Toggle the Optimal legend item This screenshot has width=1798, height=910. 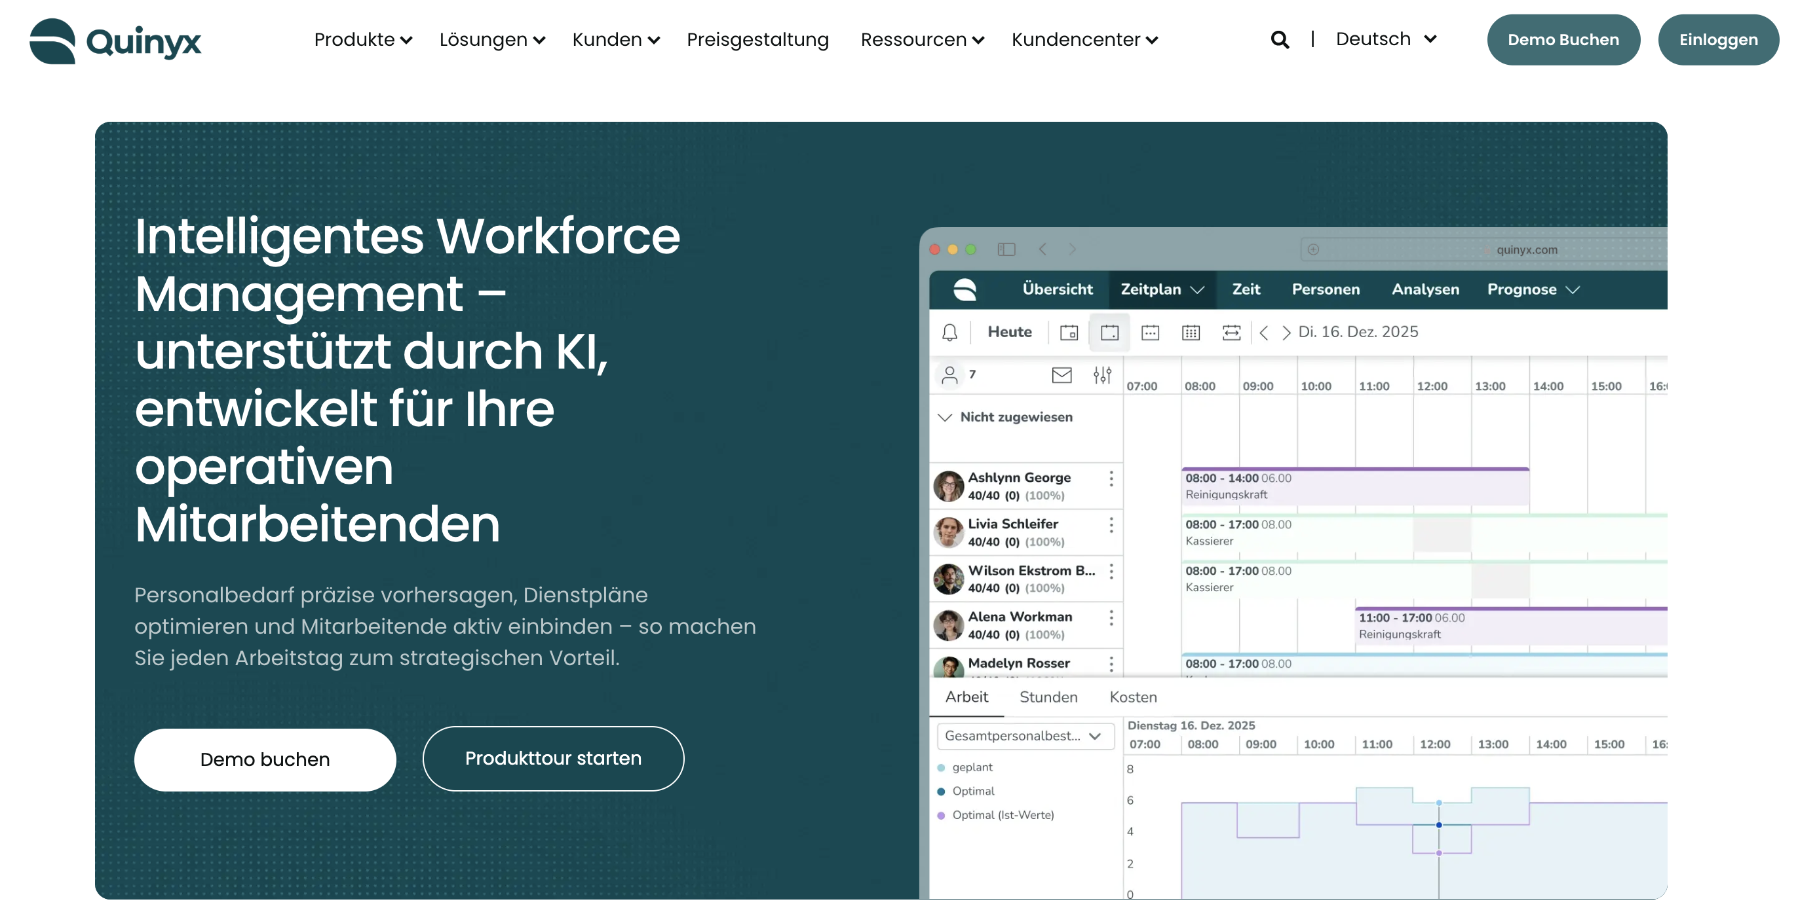click(973, 791)
